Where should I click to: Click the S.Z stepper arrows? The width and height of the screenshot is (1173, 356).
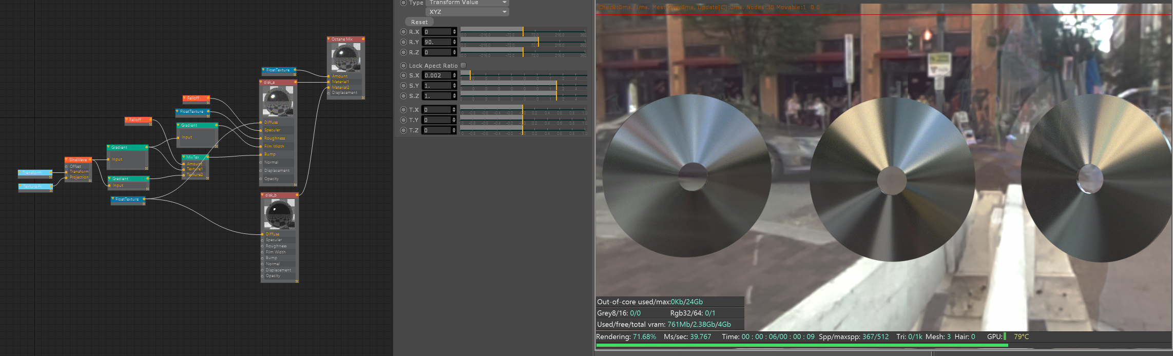[x=454, y=96]
